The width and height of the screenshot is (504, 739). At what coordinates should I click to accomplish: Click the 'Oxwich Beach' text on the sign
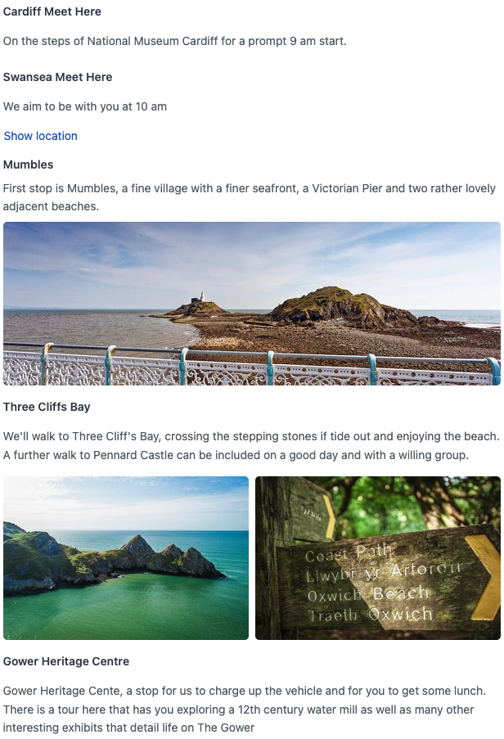(368, 594)
